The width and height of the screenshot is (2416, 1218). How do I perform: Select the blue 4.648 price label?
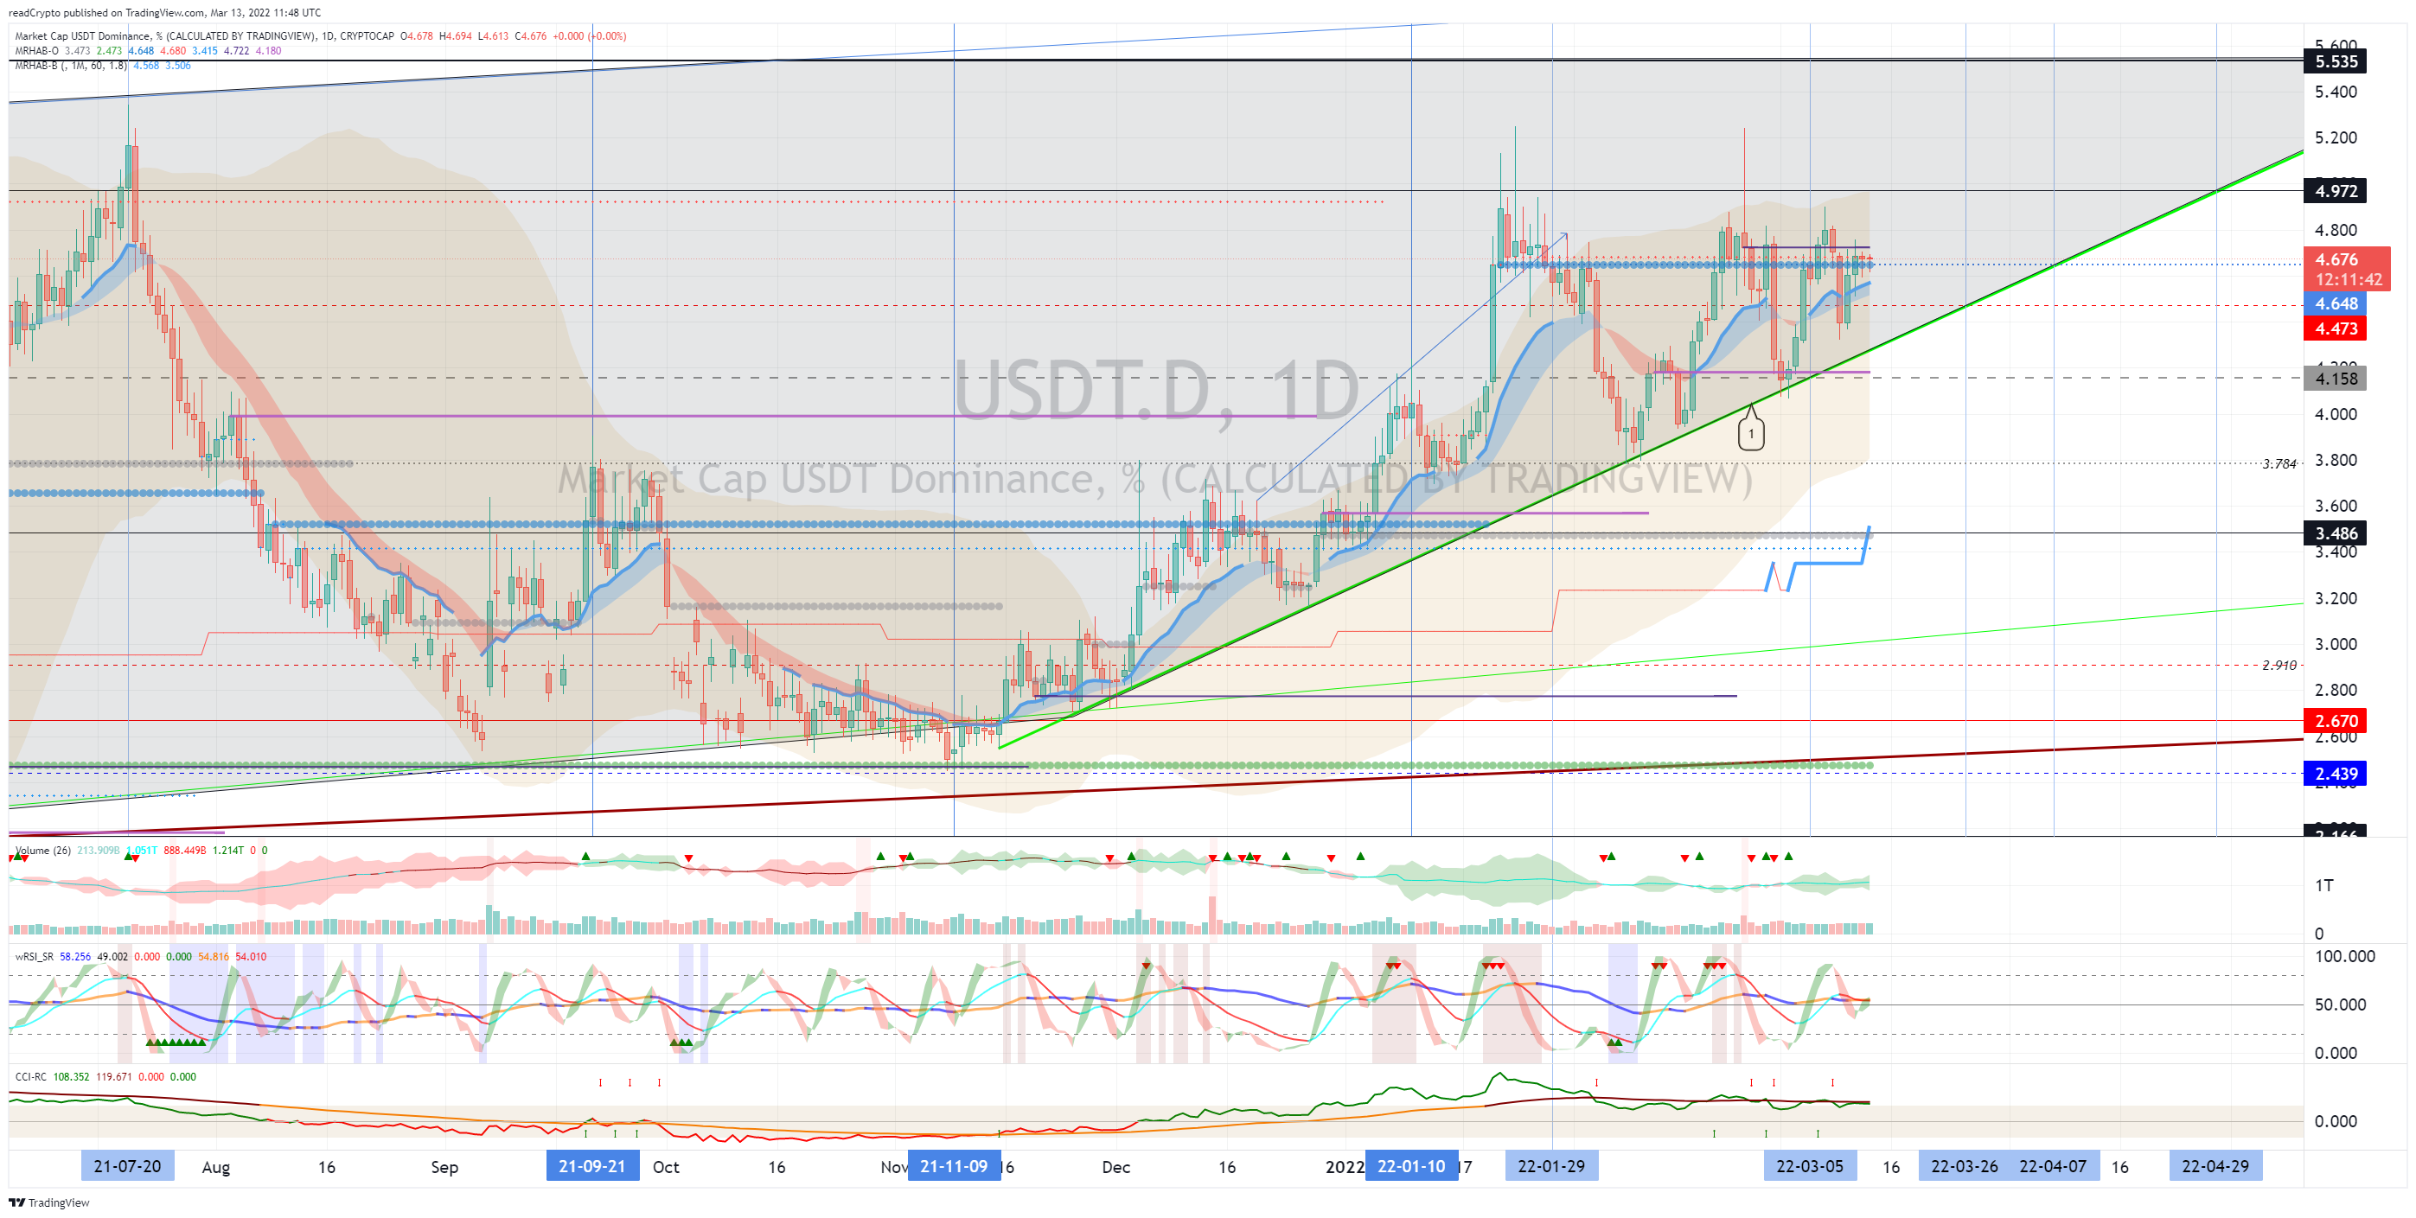pos(2335,303)
